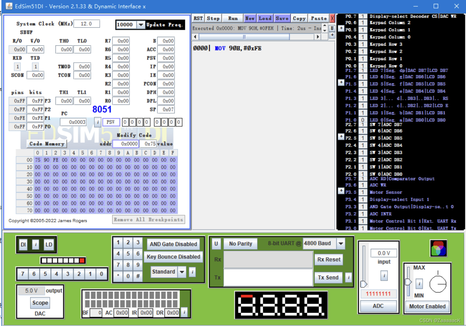Click the ACC register field
This screenshot has height=326, width=466.
point(166,50)
